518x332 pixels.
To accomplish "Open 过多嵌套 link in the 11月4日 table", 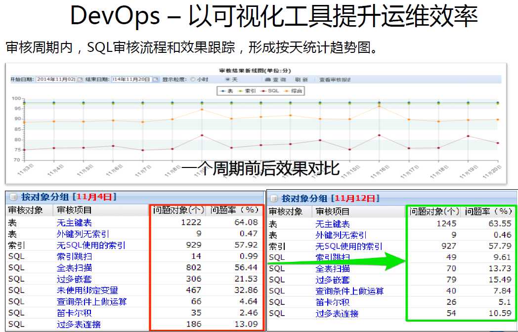I will point(74,279).
